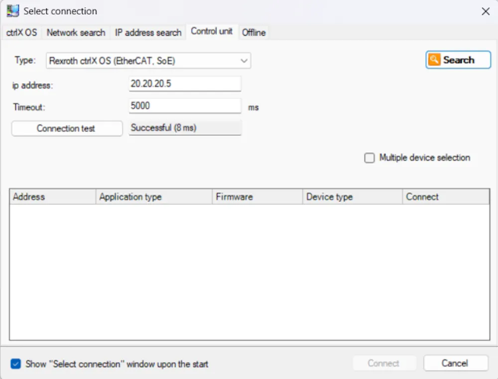Close the Select connection dialog
The width and height of the screenshot is (498, 379).
485,11
